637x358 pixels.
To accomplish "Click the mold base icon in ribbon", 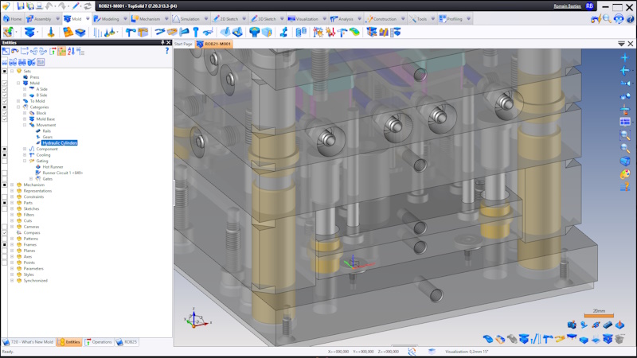I will pyautogui.click(x=29, y=32).
